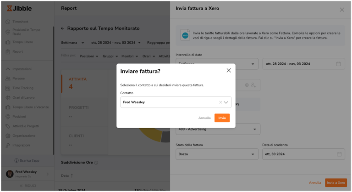The width and height of the screenshot is (352, 192).
Task: Open Persone settings
Action: point(18,79)
